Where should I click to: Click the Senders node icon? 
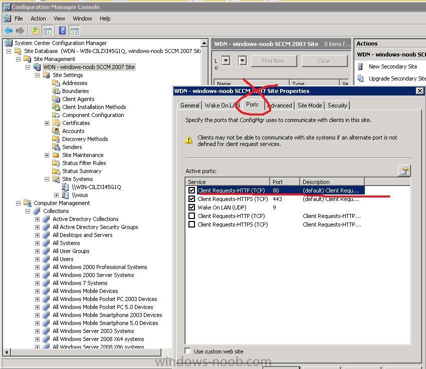pyautogui.click(x=56, y=147)
